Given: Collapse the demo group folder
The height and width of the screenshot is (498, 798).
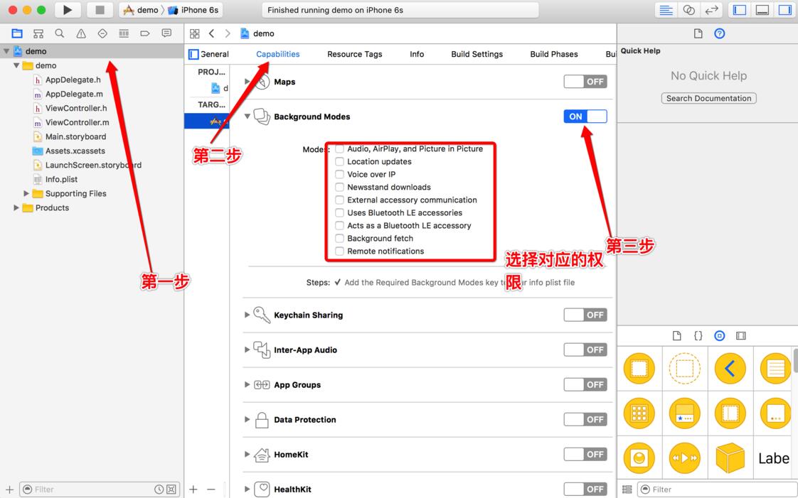Looking at the screenshot, I should pyautogui.click(x=17, y=65).
